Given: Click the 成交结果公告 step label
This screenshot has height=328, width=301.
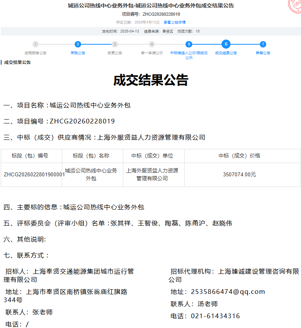Looking at the screenshot, I should coord(226,53).
